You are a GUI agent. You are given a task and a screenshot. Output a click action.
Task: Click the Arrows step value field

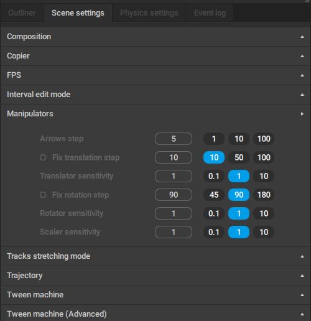[174, 139]
